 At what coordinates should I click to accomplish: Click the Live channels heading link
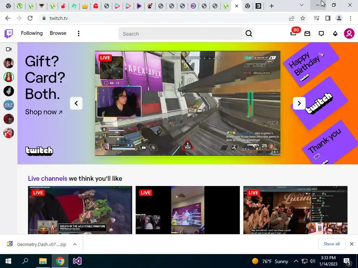tap(48, 178)
